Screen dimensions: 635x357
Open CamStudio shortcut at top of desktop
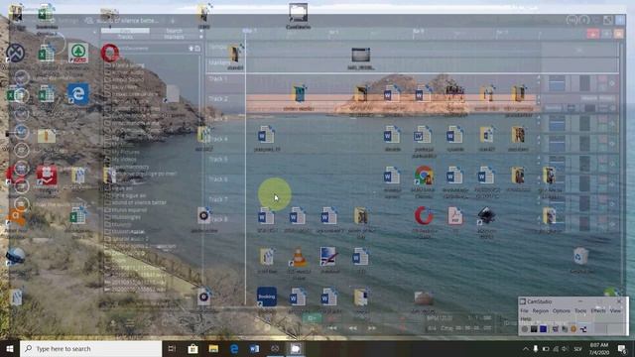(298, 16)
